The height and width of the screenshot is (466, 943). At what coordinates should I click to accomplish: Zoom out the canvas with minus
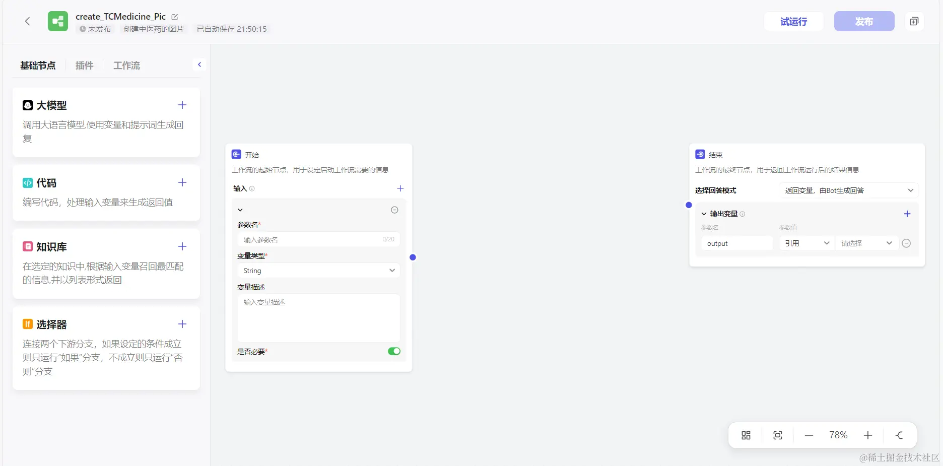click(809, 435)
